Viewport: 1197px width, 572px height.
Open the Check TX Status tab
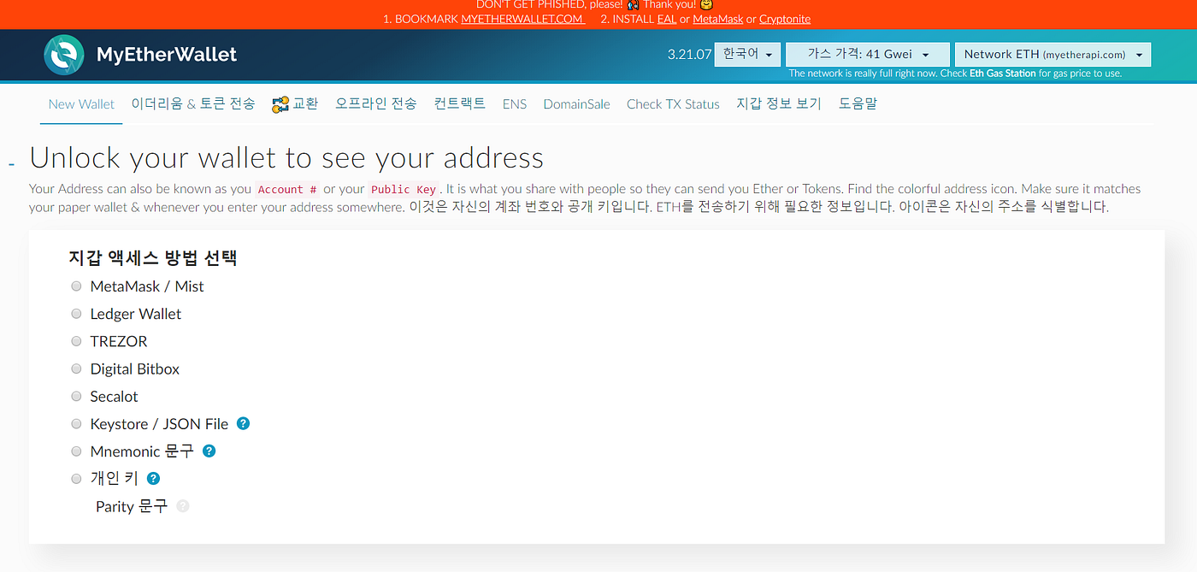(x=673, y=104)
